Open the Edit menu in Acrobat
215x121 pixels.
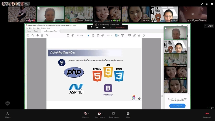click(x=30, y=28)
